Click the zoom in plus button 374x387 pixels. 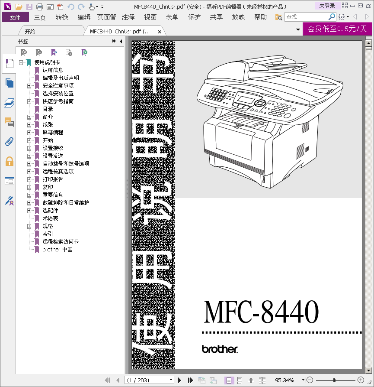[361, 380]
